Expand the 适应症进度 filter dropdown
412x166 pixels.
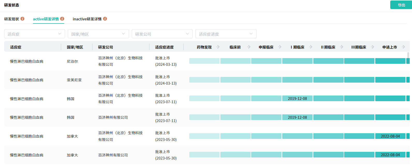(226, 34)
